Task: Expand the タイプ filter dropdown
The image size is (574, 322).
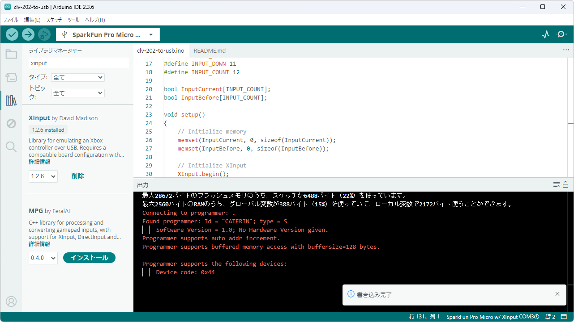Action: [x=77, y=77]
